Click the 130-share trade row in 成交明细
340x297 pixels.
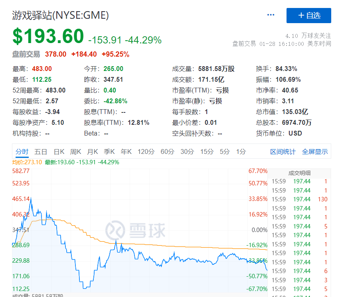(299, 199)
